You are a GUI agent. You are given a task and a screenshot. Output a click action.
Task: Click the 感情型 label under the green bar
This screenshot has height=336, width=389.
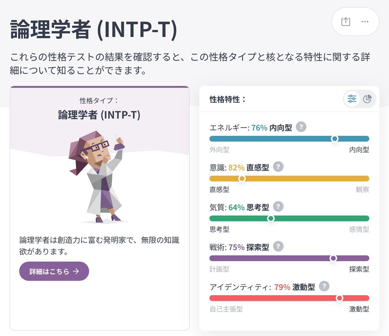(359, 229)
